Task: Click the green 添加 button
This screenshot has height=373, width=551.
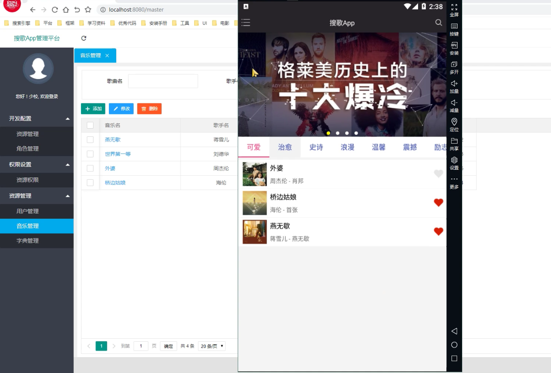Action: point(93,109)
